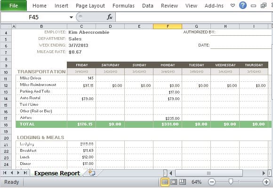The image size is (273, 188).
Task: Open the Data ribbon tab
Action: (x=148, y=6)
